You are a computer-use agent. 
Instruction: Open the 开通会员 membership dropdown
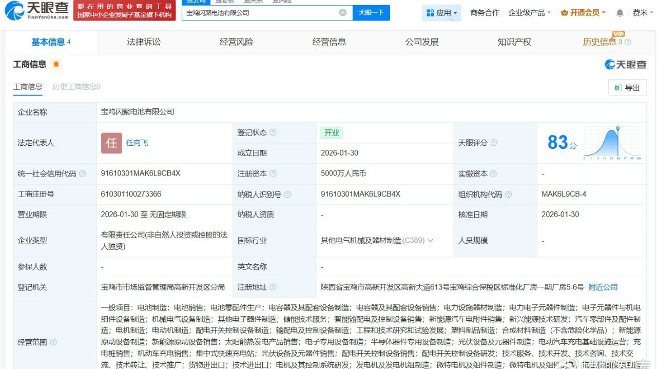[x=583, y=13]
